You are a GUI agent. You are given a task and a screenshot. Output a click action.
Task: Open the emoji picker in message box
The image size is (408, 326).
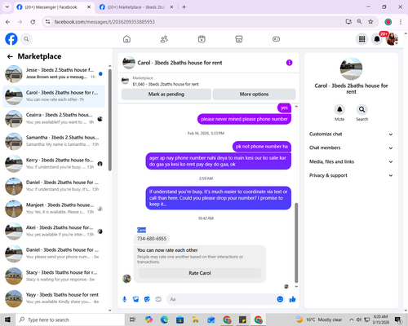[x=280, y=299]
